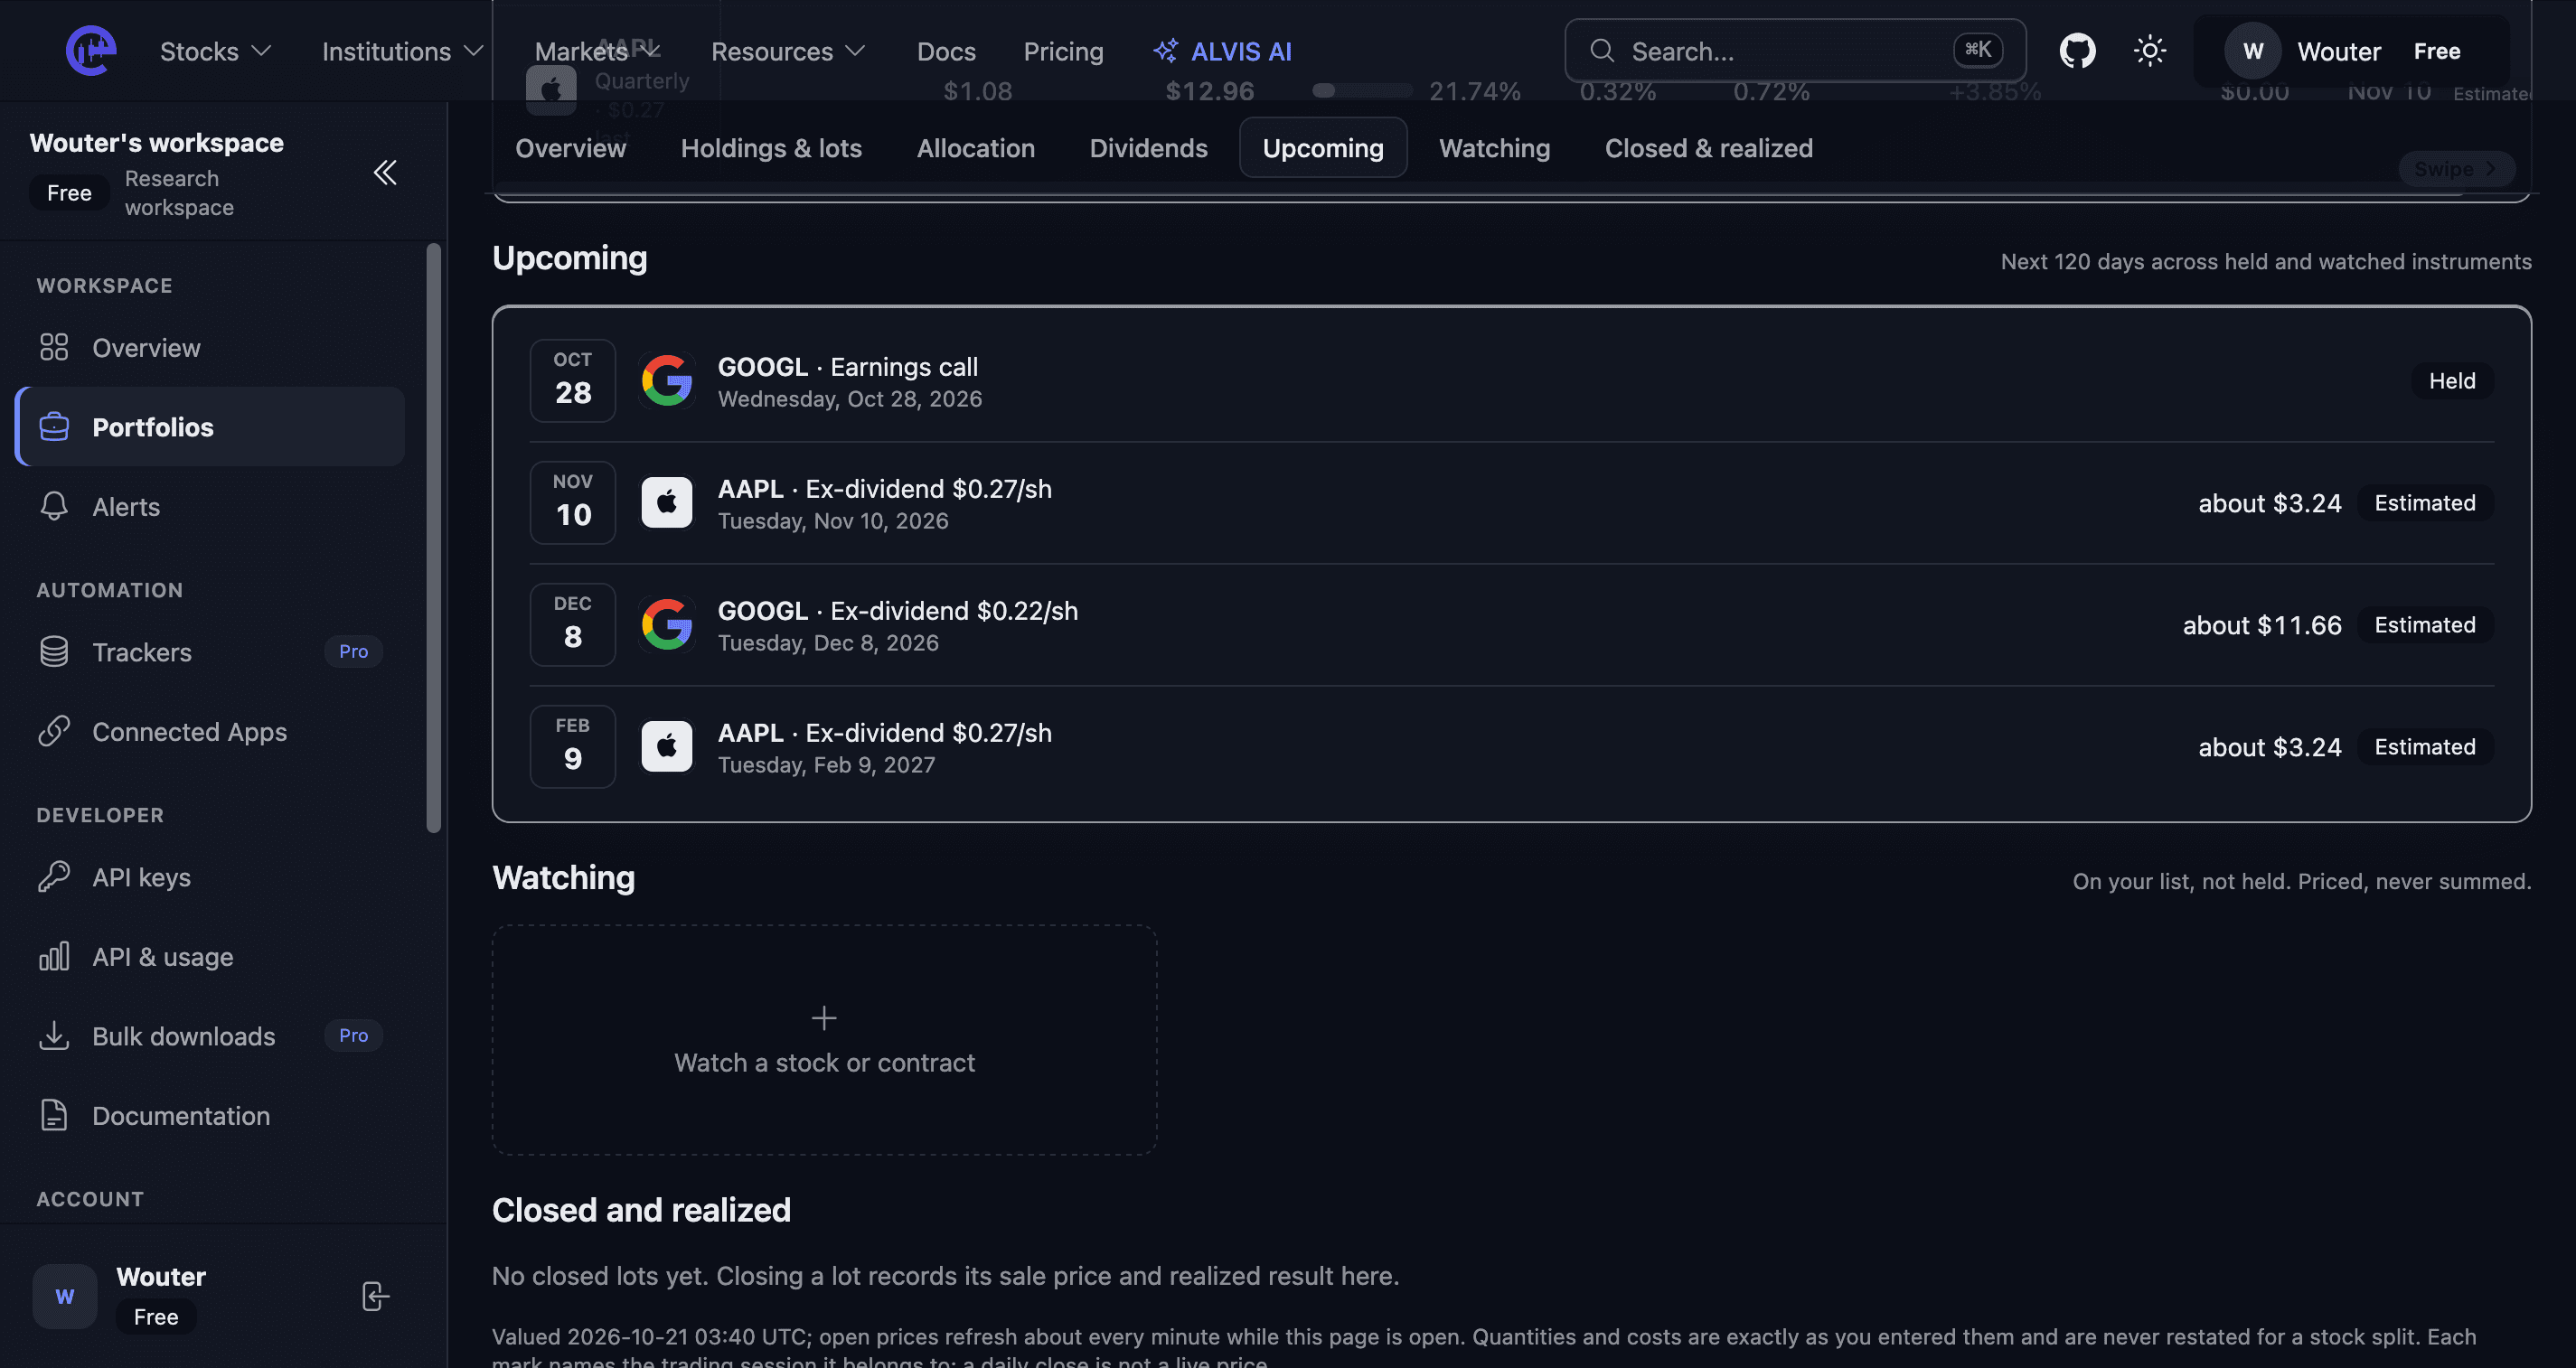Screen dimensions: 2576x1368
Task: Click the Bulk downloads download icon
Action: [x=54, y=1035]
